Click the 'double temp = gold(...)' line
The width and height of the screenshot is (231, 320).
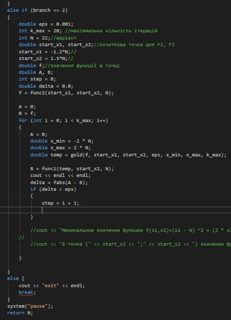pos(128,155)
